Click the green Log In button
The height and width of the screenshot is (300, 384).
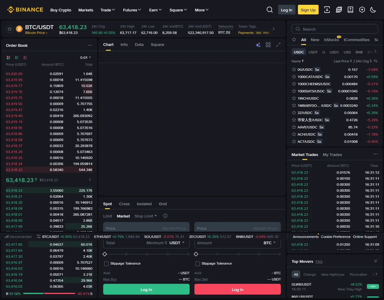pos(146,289)
